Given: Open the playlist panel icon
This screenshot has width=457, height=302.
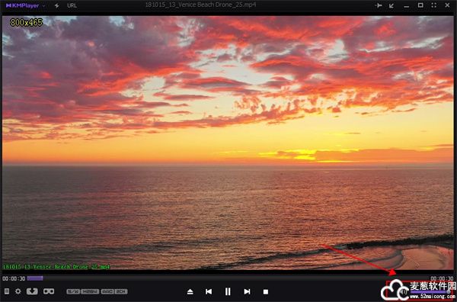Looking at the screenshot, I should point(7,291).
